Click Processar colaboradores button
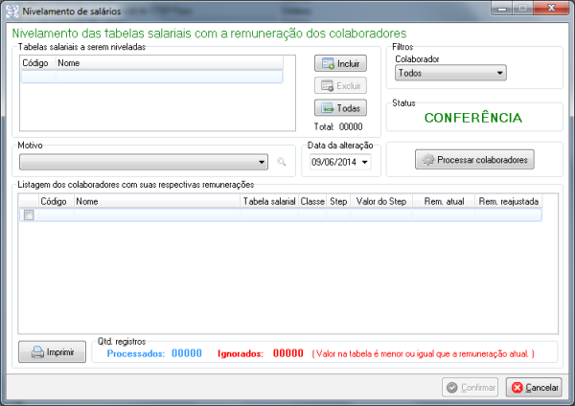 click(474, 160)
